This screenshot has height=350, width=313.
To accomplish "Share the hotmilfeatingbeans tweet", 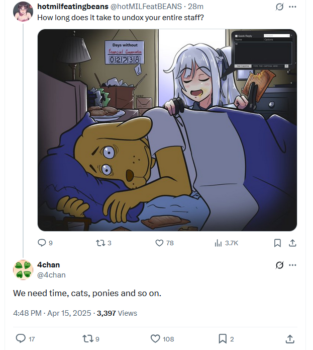I will pos(292,243).
